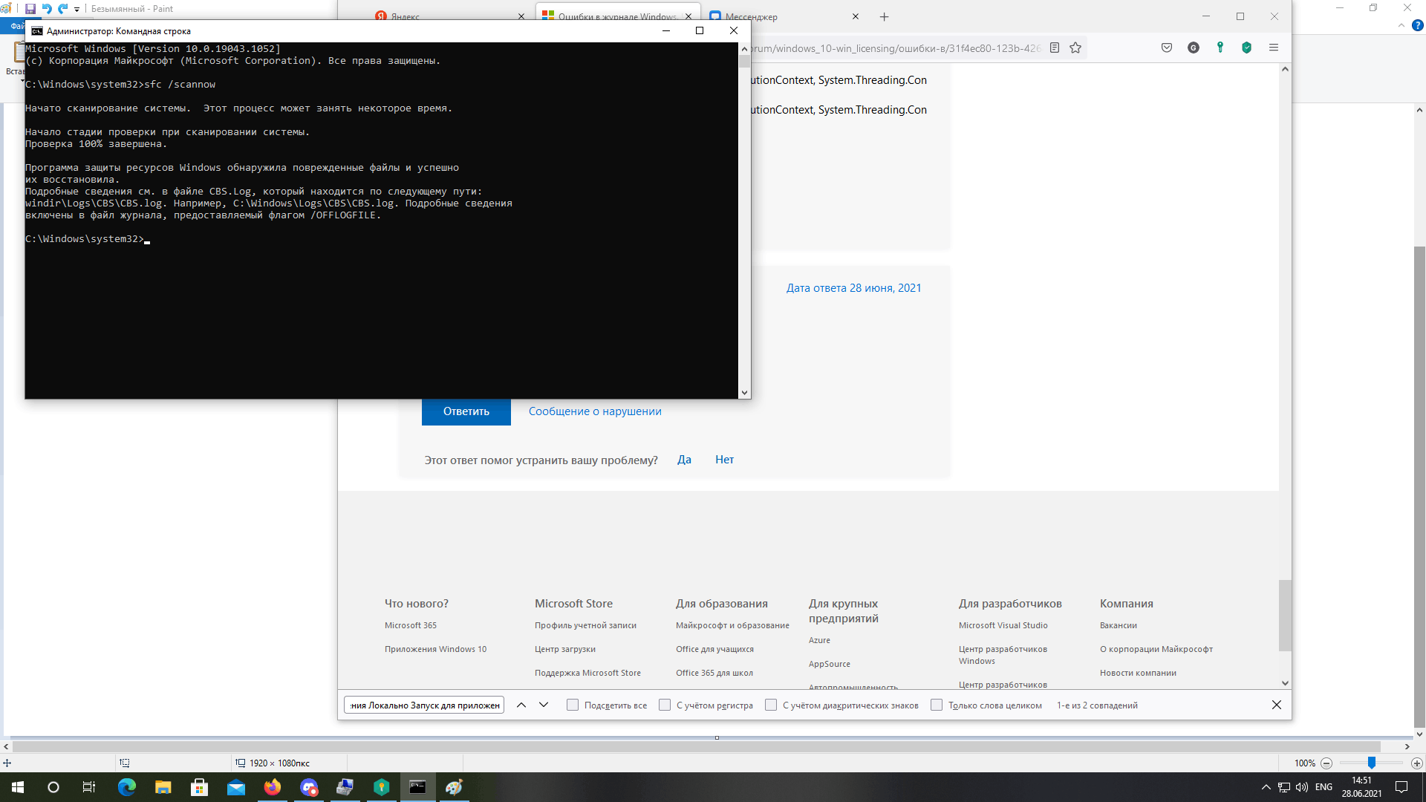
Task: Open Azure footer link
Action: 819,640
